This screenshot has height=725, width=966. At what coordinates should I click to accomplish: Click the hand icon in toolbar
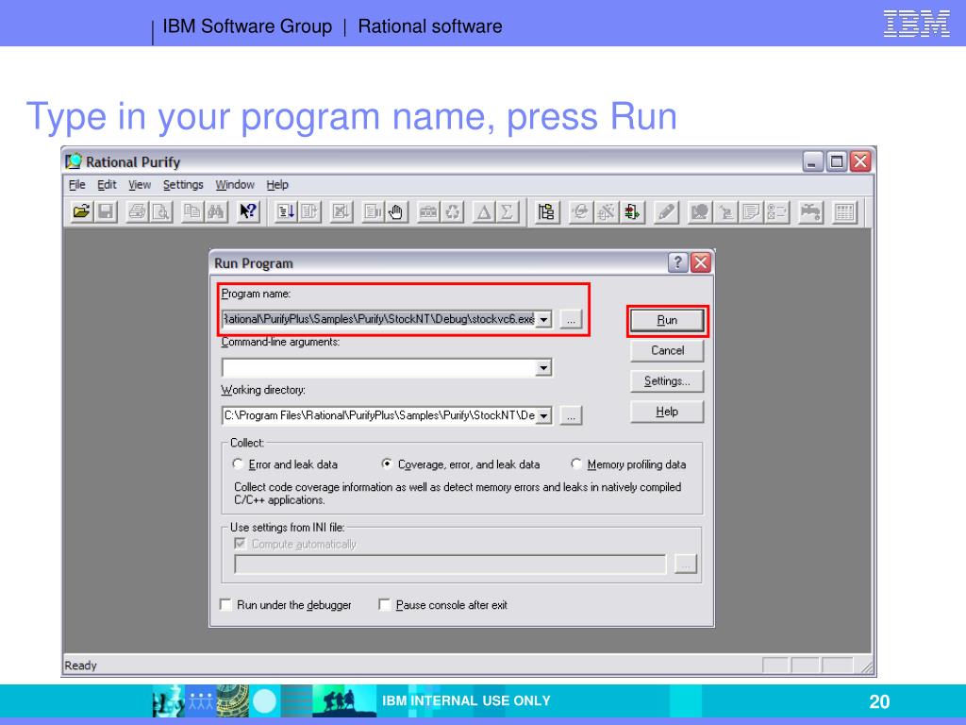pyautogui.click(x=396, y=212)
